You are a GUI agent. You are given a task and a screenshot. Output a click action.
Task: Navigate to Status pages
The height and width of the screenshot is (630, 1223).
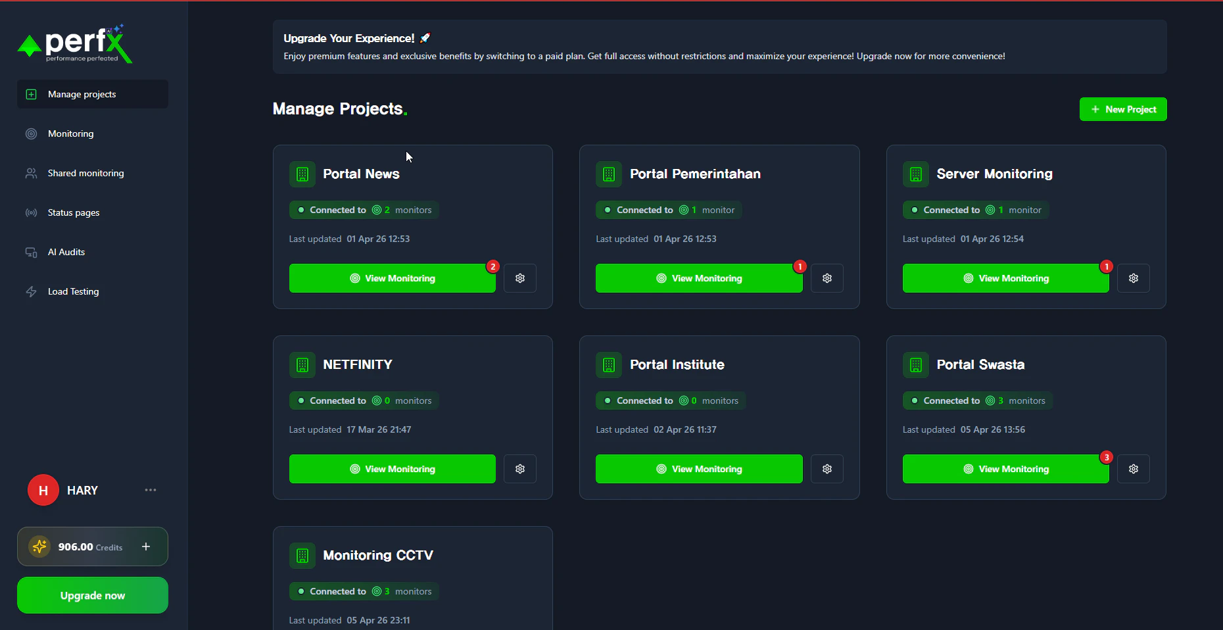(93, 212)
